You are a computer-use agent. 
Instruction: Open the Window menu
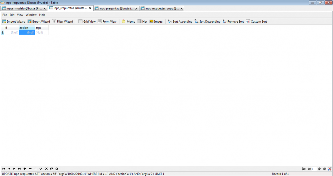pos(31,15)
